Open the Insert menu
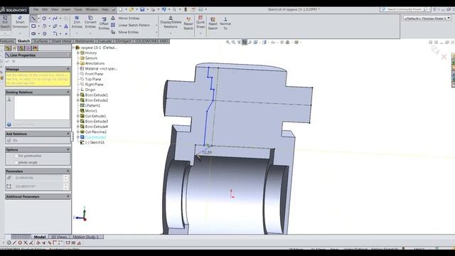Screen dimensions: 455x256 (x=66, y=9)
